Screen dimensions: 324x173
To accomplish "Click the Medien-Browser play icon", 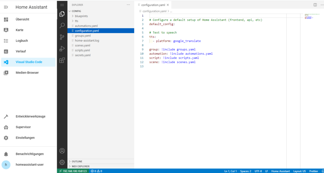I will point(6,73).
